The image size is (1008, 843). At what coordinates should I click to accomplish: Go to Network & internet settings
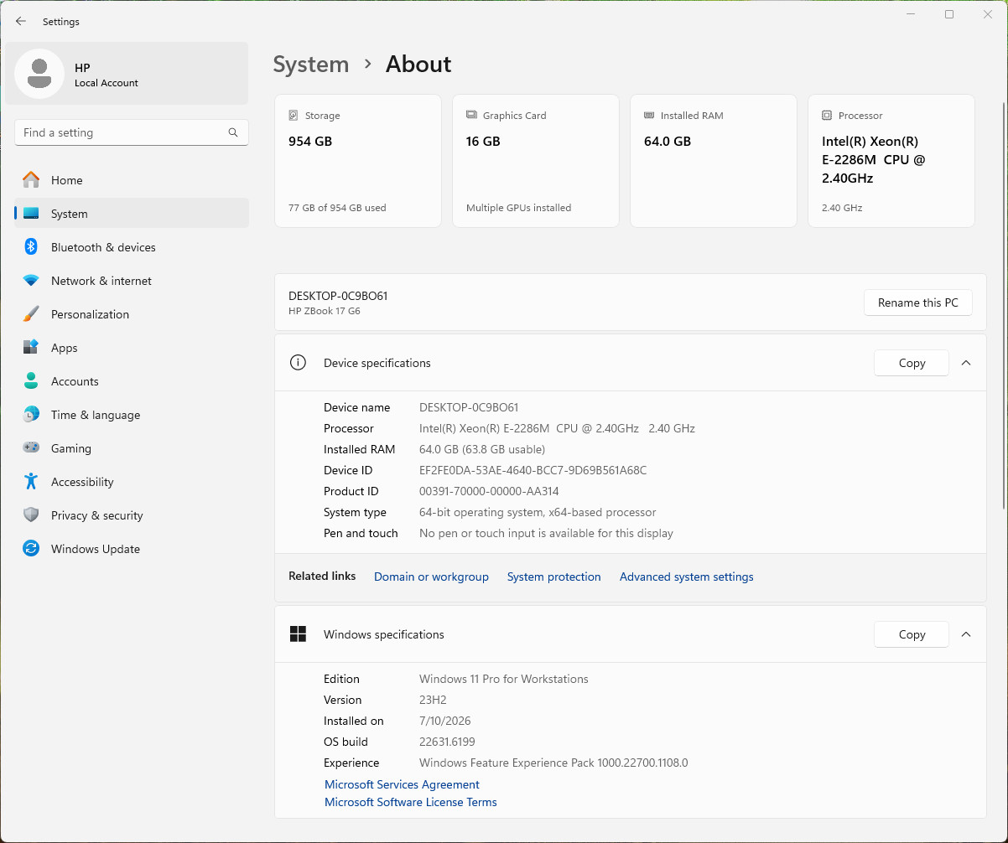(x=132, y=281)
